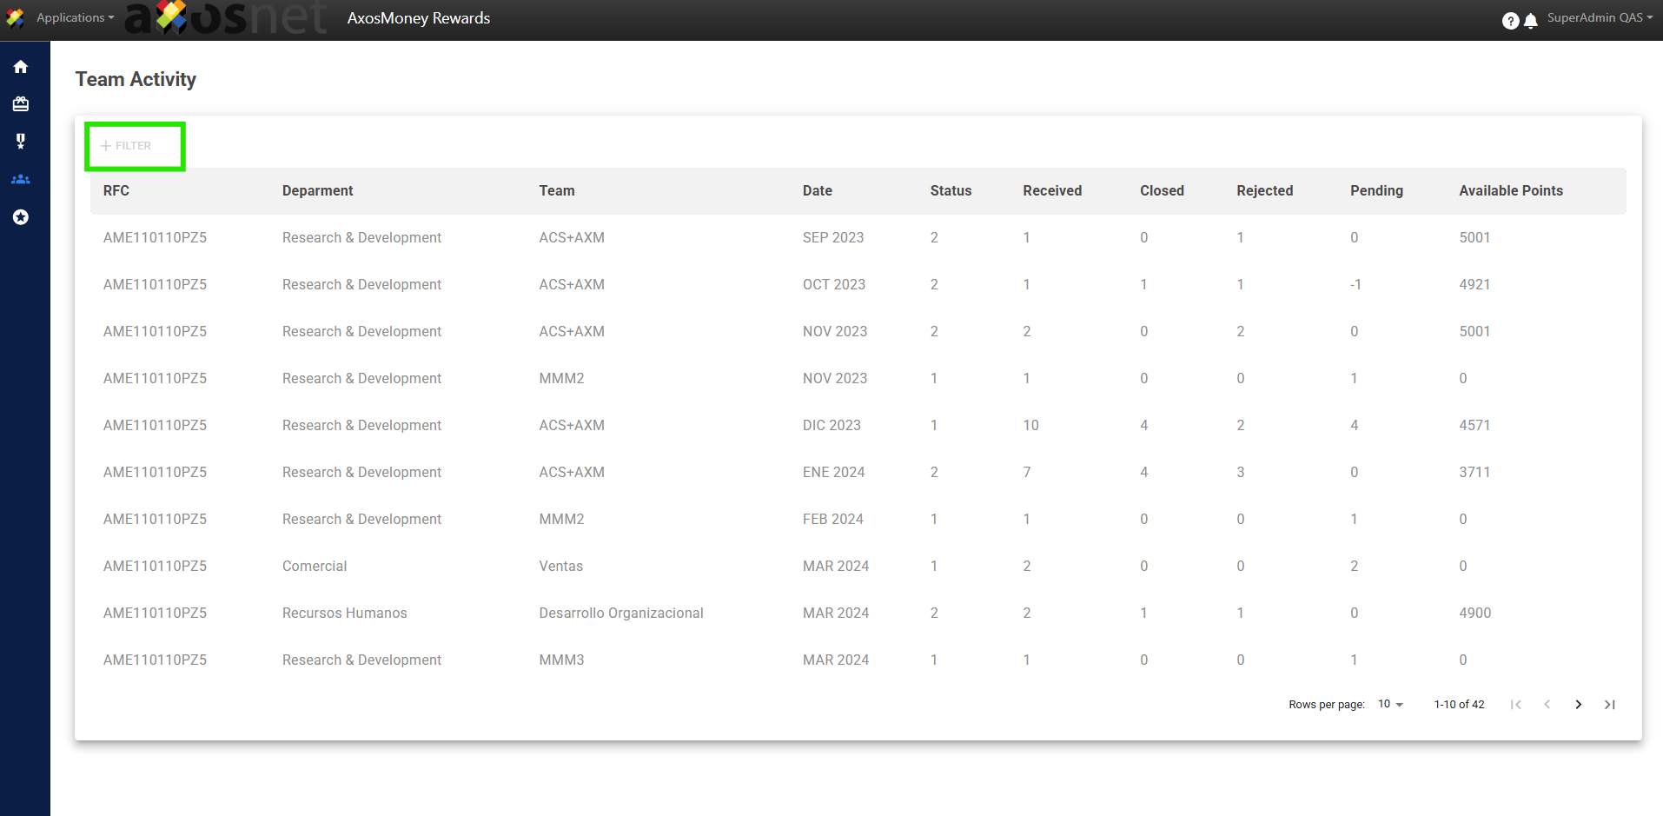Screen dimensions: 1663x816
Task: Change rows per page dropdown
Action: pyautogui.click(x=1390, y=704)
